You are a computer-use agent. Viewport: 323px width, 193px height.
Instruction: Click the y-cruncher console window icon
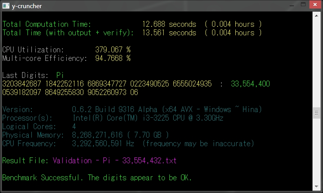point(6,6)
